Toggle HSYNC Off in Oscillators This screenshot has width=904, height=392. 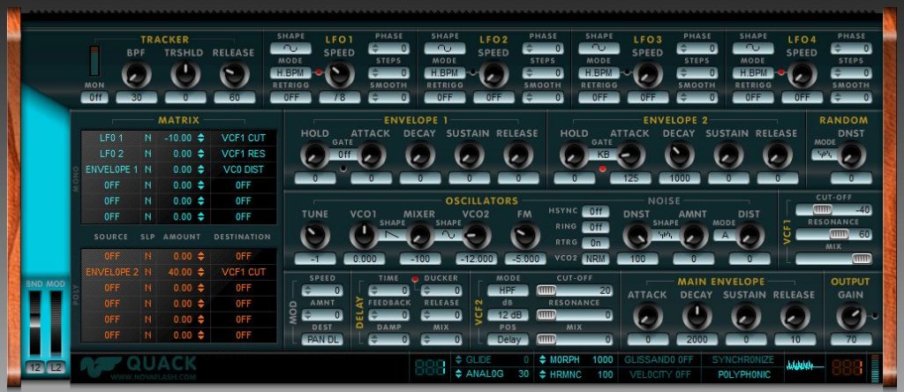(596, 212)
